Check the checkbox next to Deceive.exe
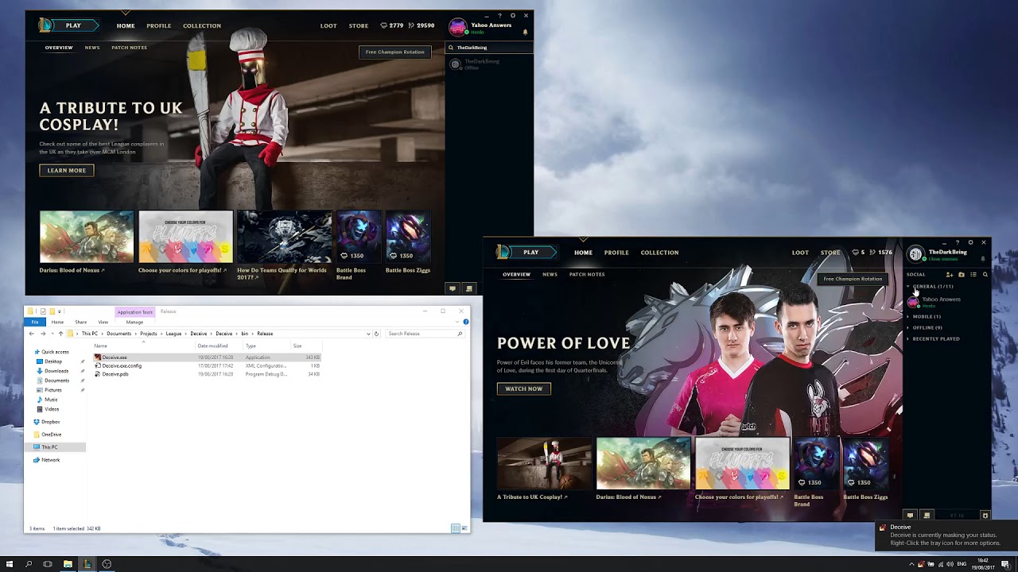1018x572 pixels. [x=94, y=356]
